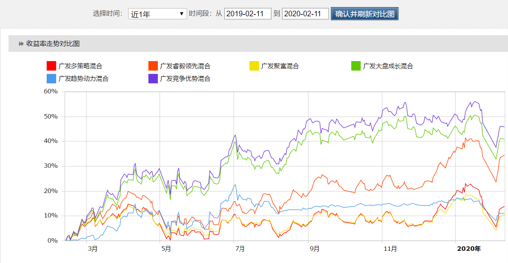
Task: Toggle blue swatch for 广发趋势动力混合
Action: [51, 78]
